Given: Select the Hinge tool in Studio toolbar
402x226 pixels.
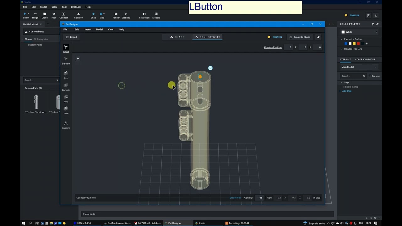Looking at the screenshot, I should click(x=35, y=15).
